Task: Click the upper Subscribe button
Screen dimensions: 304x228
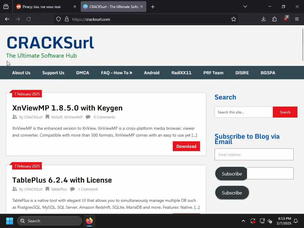Action: point(231,174)
